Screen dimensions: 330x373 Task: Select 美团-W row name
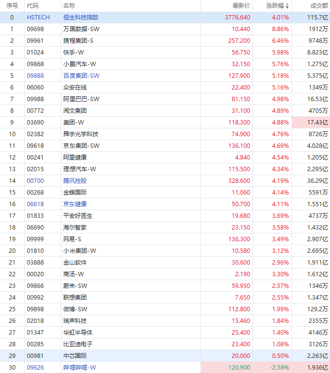coord(73,122)
